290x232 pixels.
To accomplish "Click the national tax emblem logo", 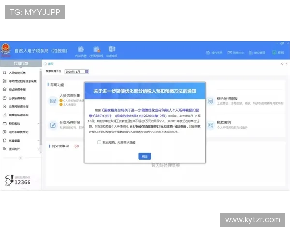I will point(6,49).
